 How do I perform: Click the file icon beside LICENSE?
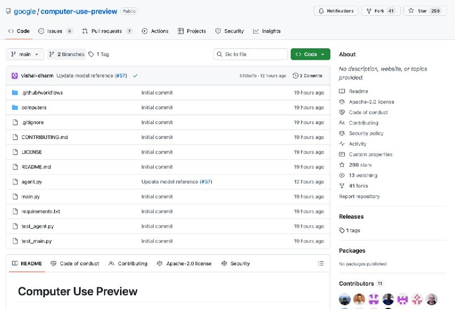coord(15,152)
